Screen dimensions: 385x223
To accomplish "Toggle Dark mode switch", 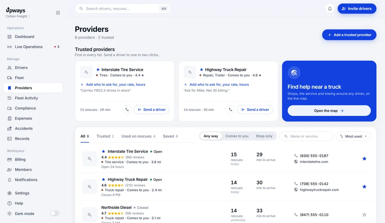I will click(55, 213).
